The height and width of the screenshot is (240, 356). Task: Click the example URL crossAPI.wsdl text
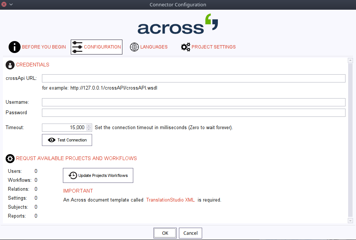114,88
